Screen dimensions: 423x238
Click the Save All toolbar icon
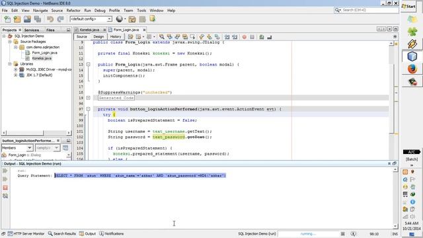point(38,19)
